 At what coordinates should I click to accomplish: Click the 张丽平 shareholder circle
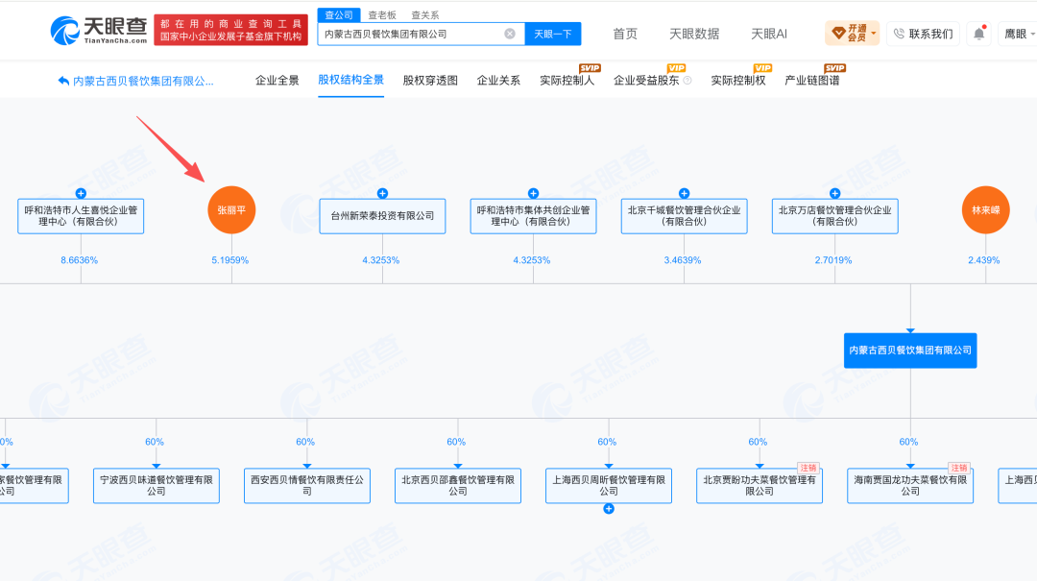(x=231, y=209)
